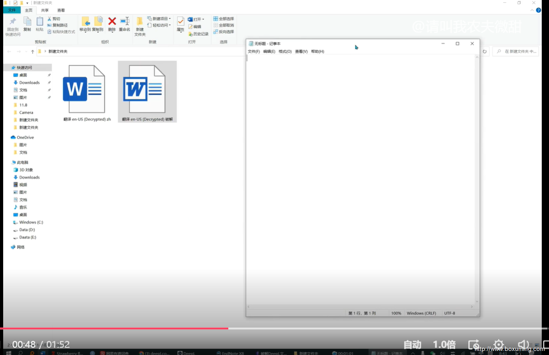The image size is (549, 355).
Task: Go up one folder level
Action: pyautogui.click(x=33, y=52)
